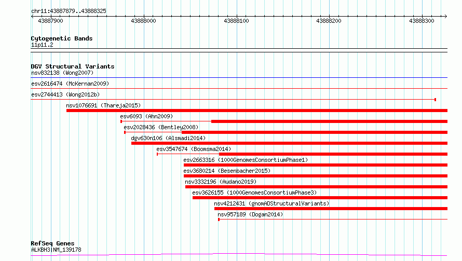Click the red nsv3332196 variant bar
Image resolution: width=462 pixels, height=261 pixels.
pyautogui.click(x=317, y=187)
